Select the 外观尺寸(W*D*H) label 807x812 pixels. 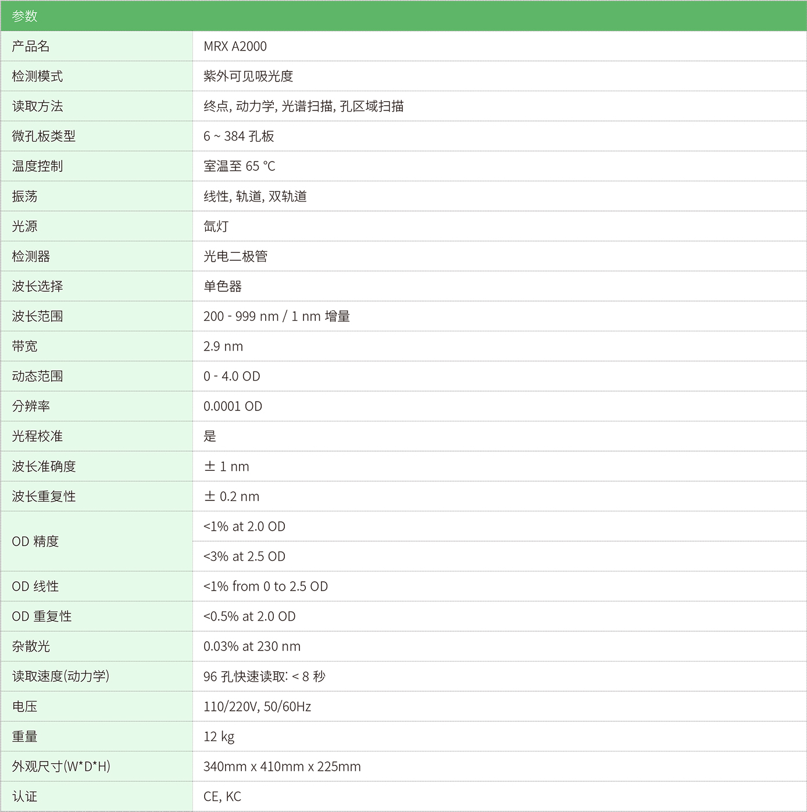click(61, 766)
